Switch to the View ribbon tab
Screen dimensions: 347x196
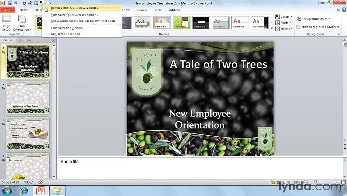[158, 10]
